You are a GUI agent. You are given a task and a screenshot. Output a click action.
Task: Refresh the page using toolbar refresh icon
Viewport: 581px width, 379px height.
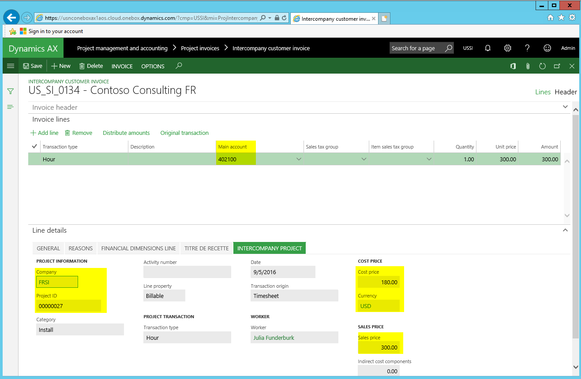(x=543, y=66)
